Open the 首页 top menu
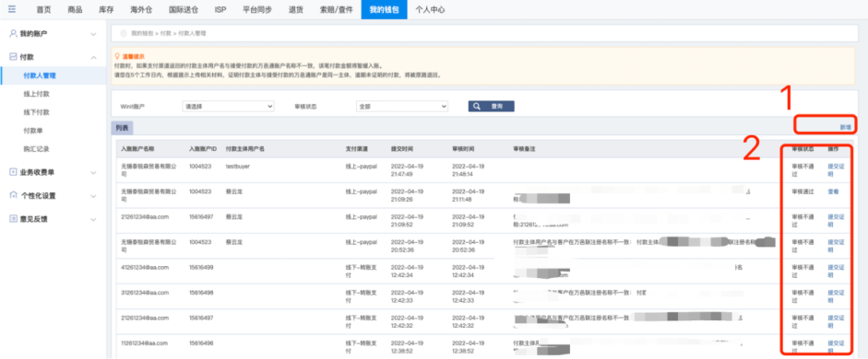This screenshot has width=868, height=359. pos(43,10)
